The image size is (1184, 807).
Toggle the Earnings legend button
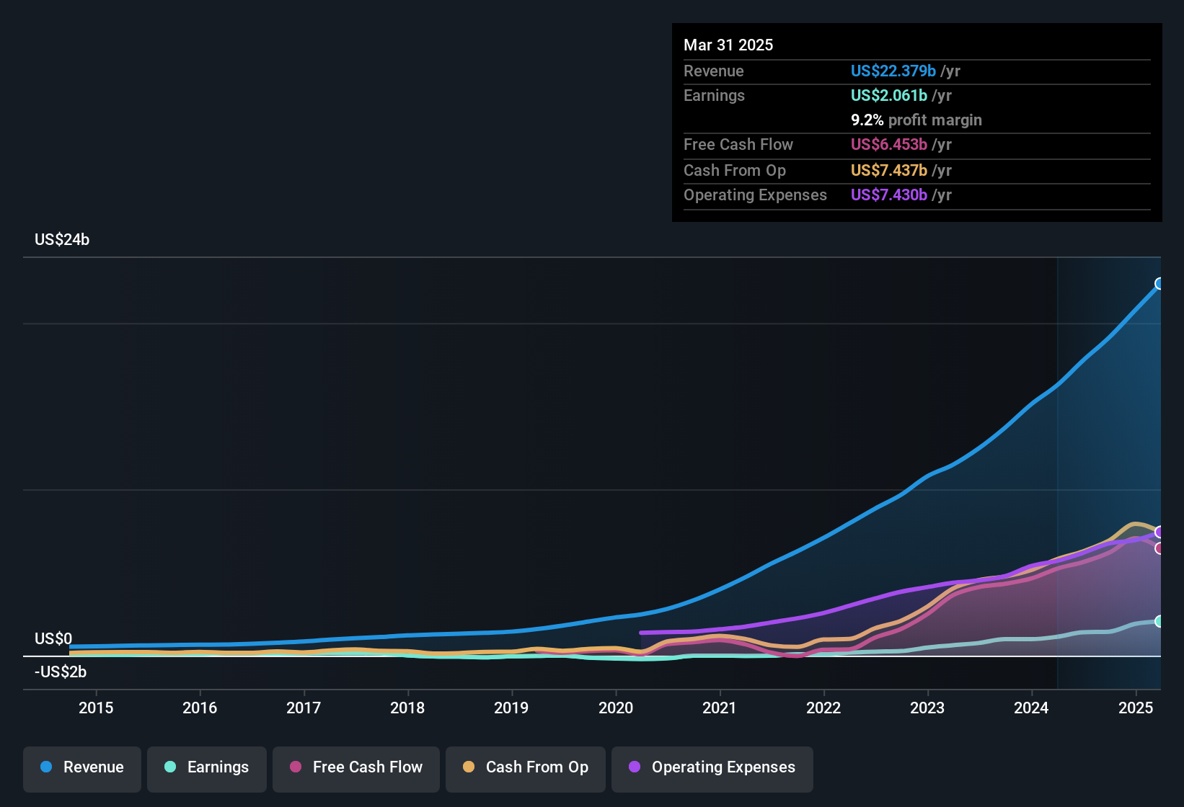point(207,769)
